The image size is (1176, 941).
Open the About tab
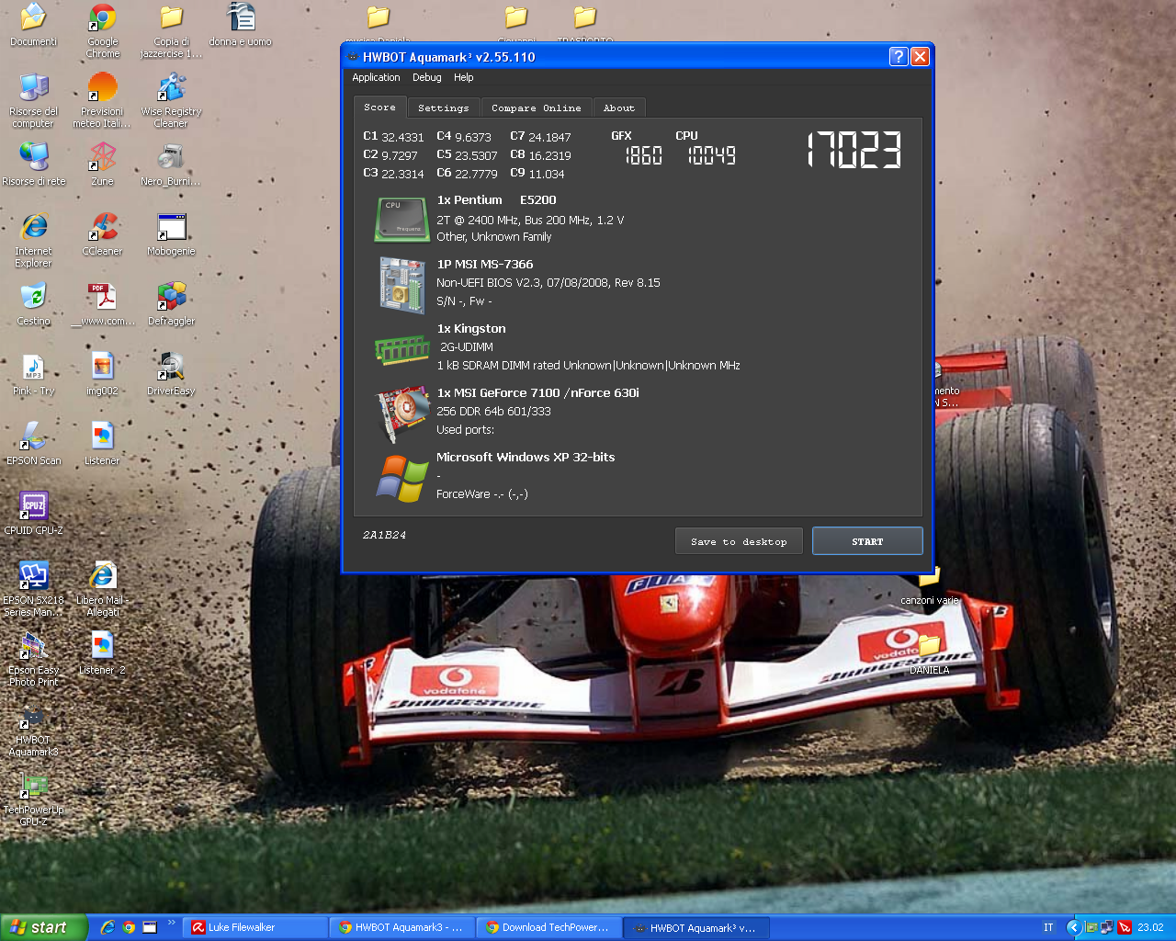point(618,108)
